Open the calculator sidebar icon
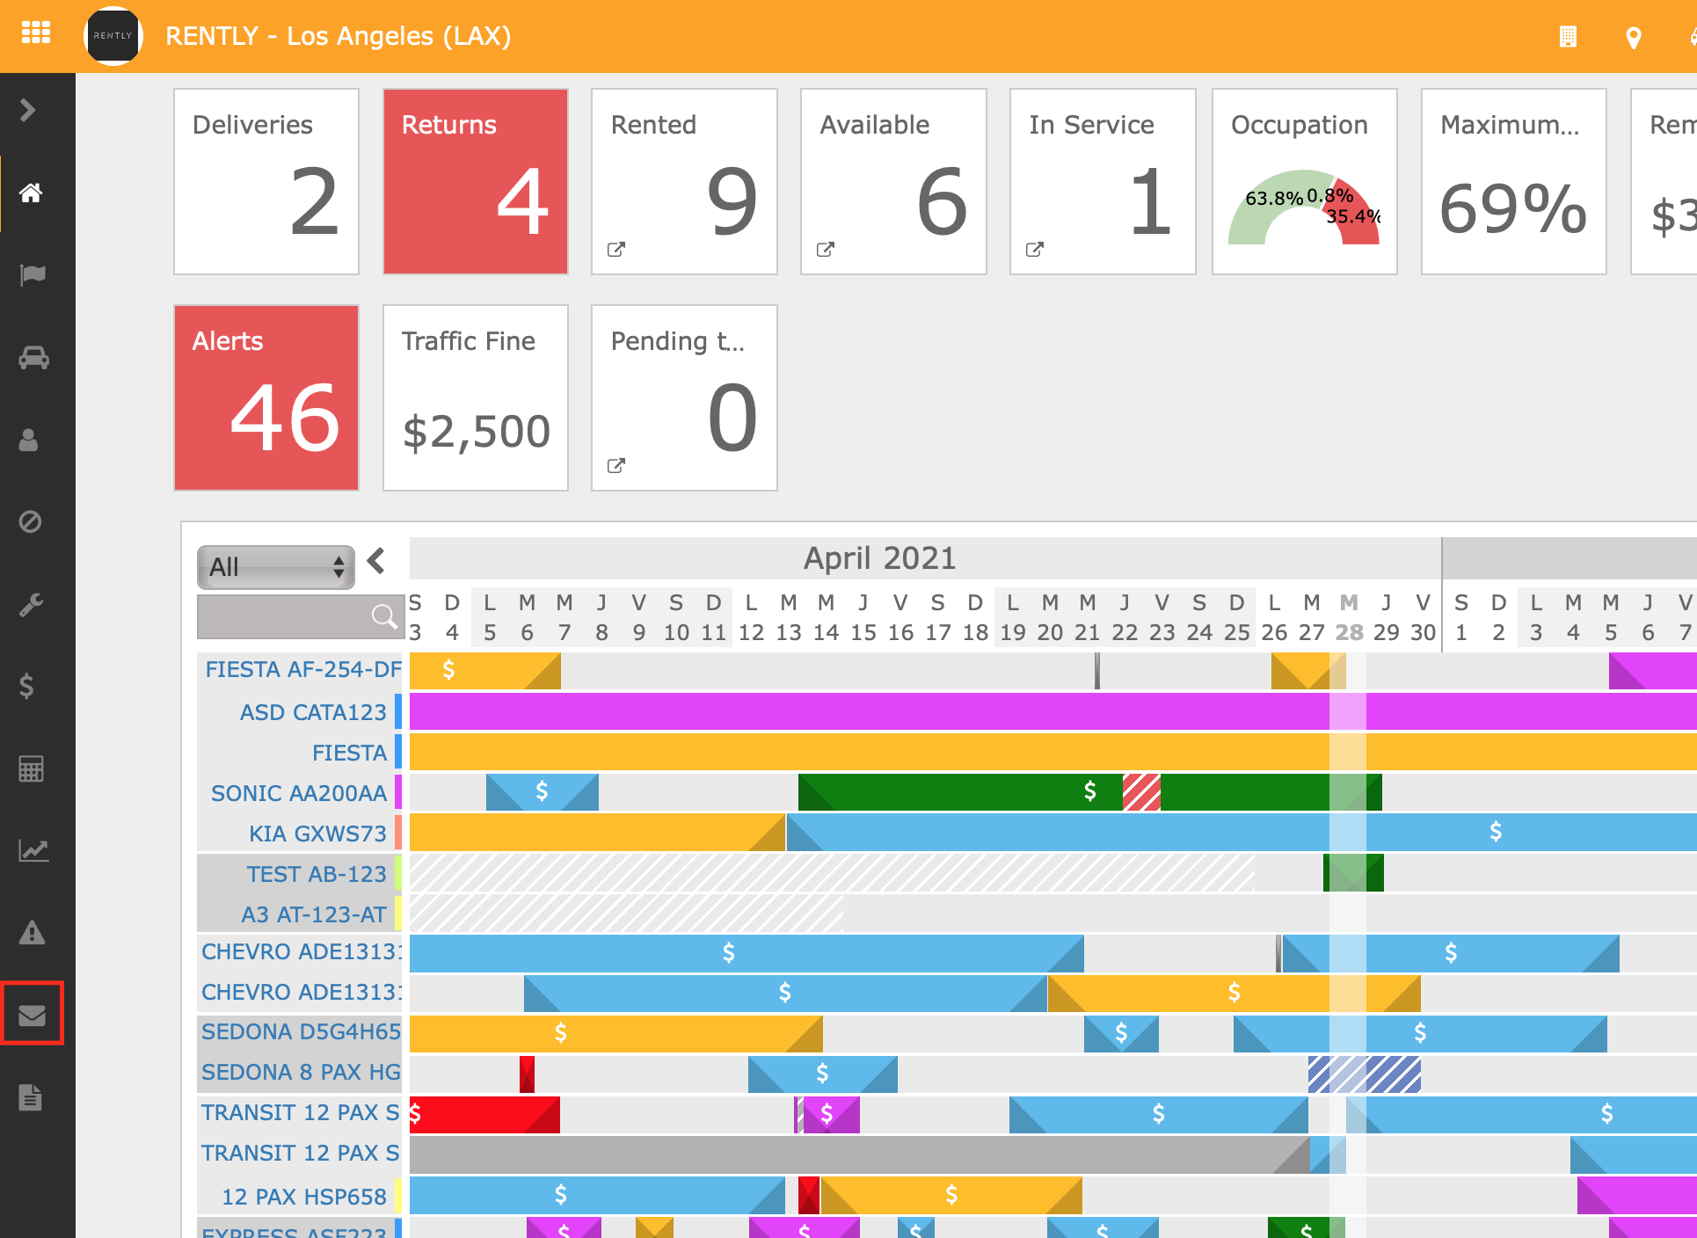1697x1238 pixels. [x=31, y=768]
